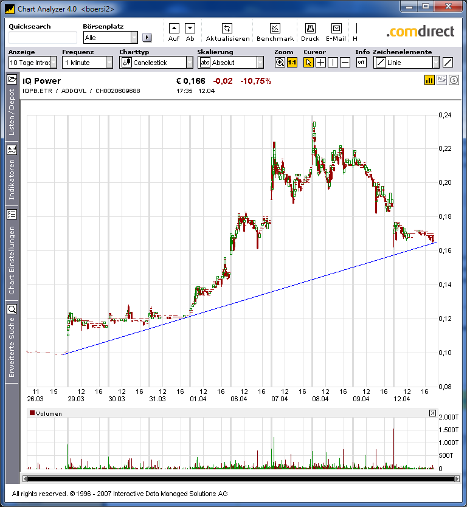Screen dimensions: 467x507
Task: Click the Druck printer icon
Action: point(310,28)
